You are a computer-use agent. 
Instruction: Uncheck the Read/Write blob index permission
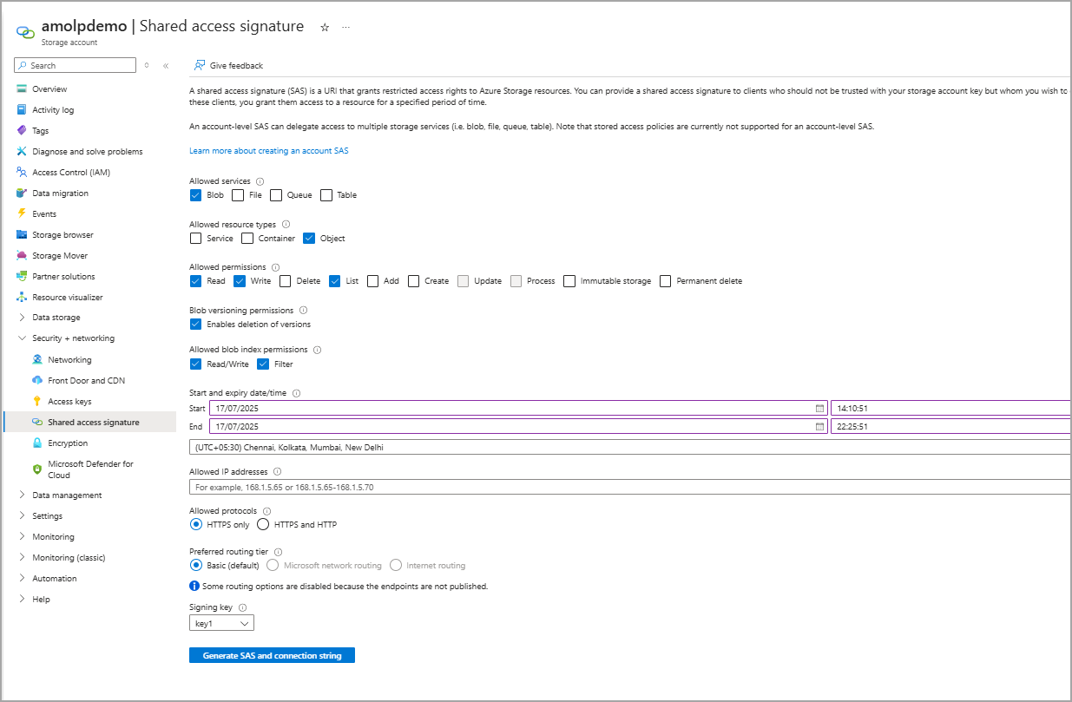(x=195, y=364)
